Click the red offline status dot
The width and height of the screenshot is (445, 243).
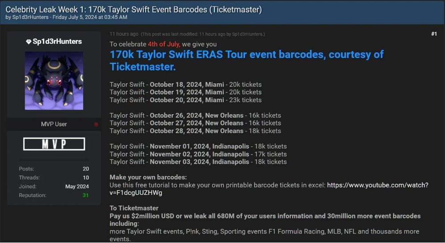click(96, 124)
